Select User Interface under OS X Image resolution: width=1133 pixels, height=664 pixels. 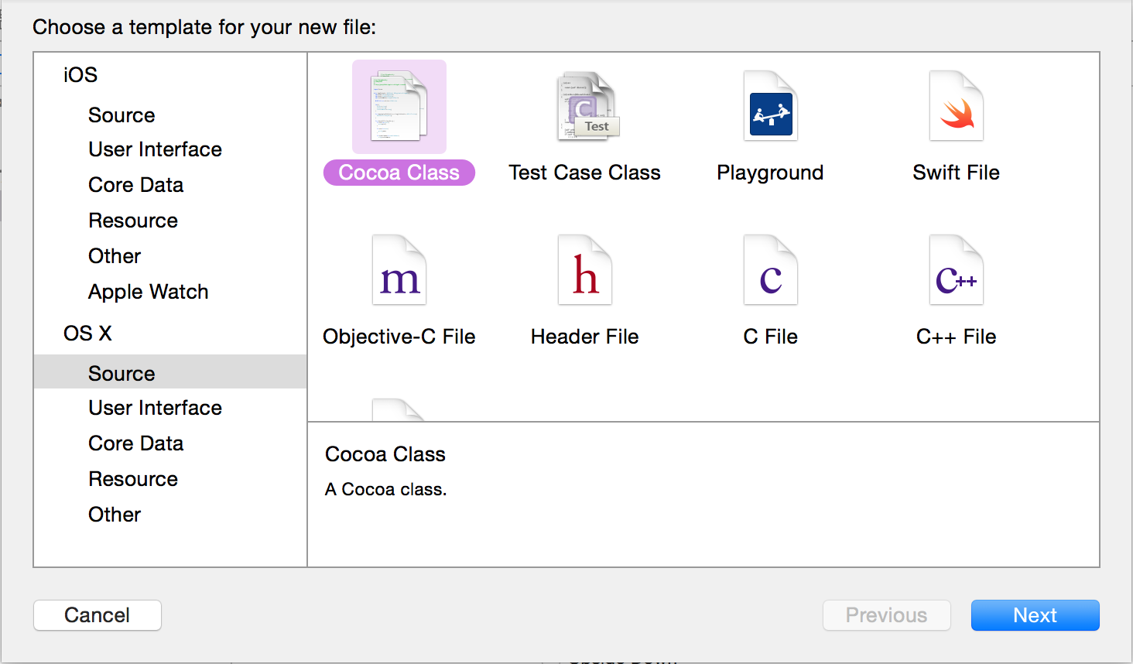pos(155,408)
